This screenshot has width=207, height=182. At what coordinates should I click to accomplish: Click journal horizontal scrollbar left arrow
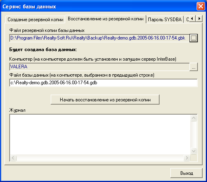click(x=13, y=158)
